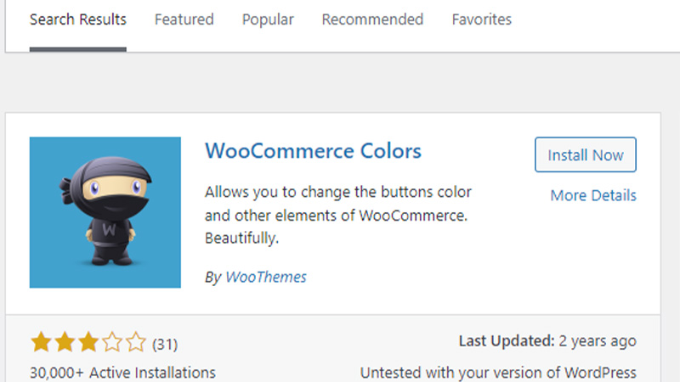Click the Install Now button
The image size is (680, 382).
586,154
